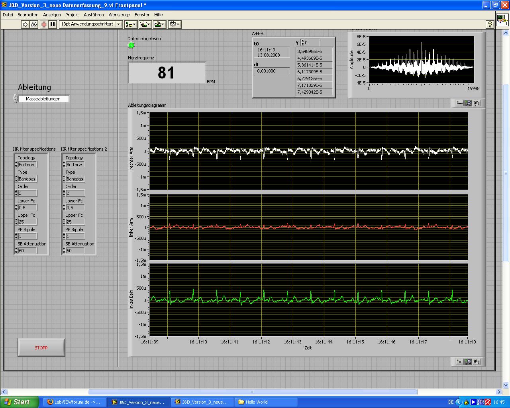Click the Upper Fc field in first filter
Viewport: 510px width, 408px height.
pyautogui.click(x=27, y=222)
